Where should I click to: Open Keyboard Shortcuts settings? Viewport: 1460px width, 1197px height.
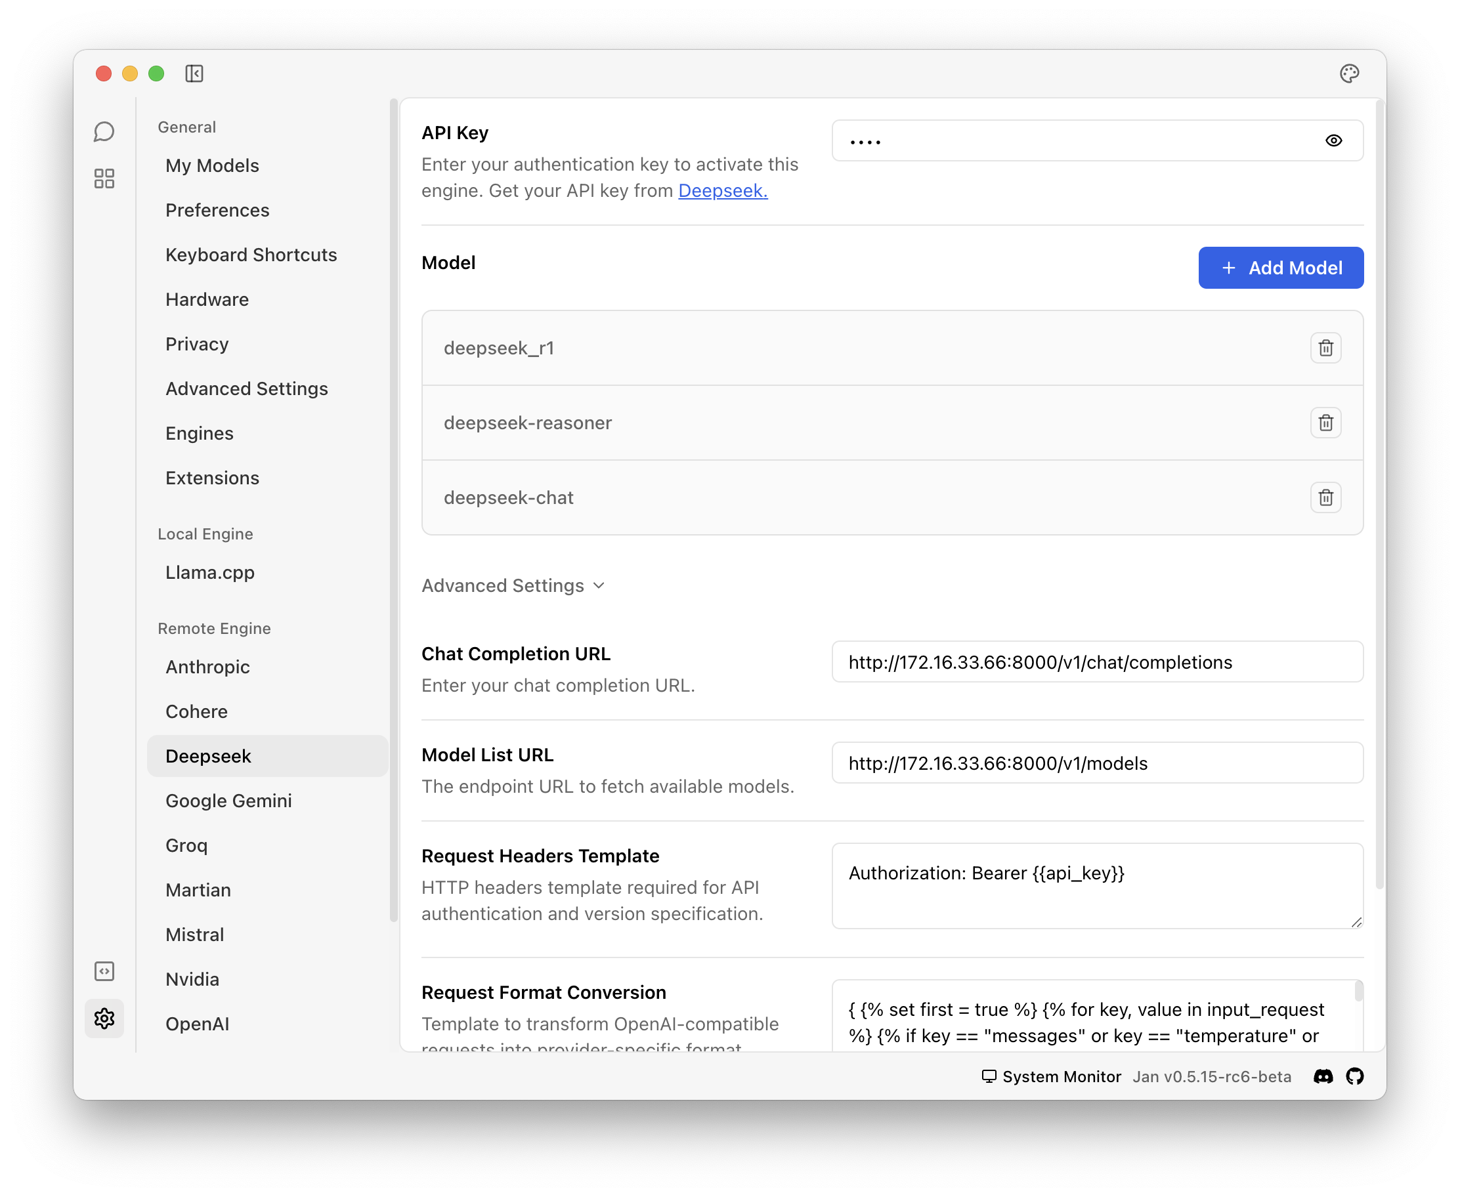(251, 255)
